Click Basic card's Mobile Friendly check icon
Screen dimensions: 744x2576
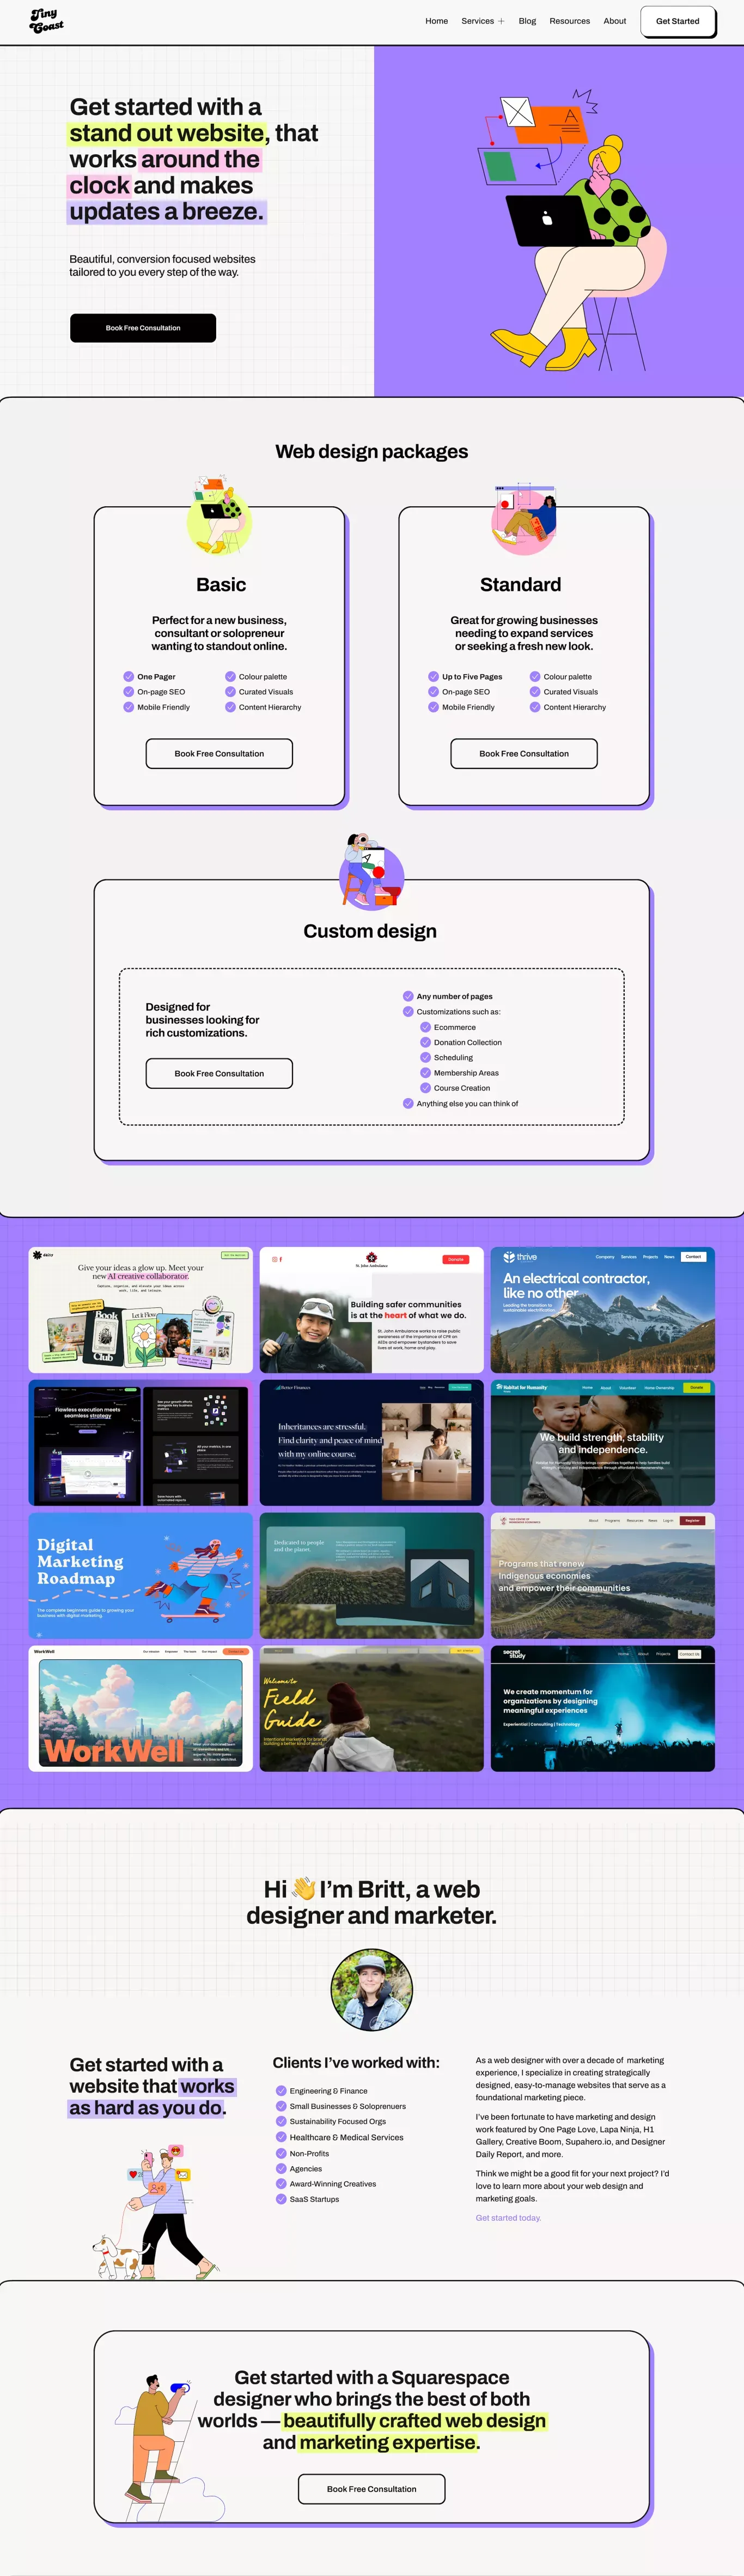[x=128, y=707]
